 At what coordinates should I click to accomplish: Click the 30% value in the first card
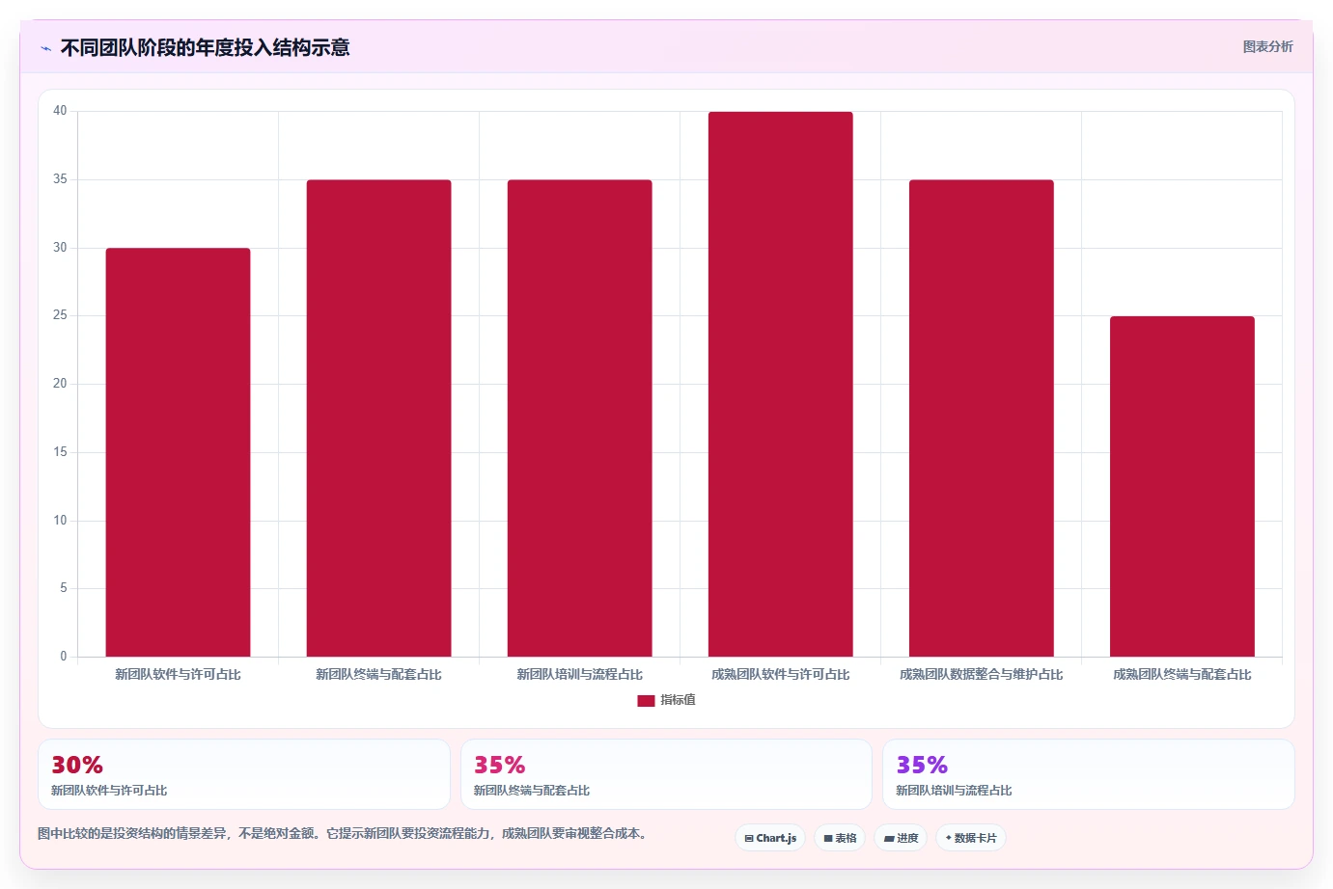tap(77, 765)
